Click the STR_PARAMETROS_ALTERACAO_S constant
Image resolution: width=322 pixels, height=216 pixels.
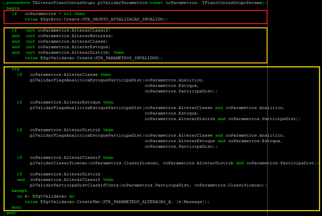point(137,202)
